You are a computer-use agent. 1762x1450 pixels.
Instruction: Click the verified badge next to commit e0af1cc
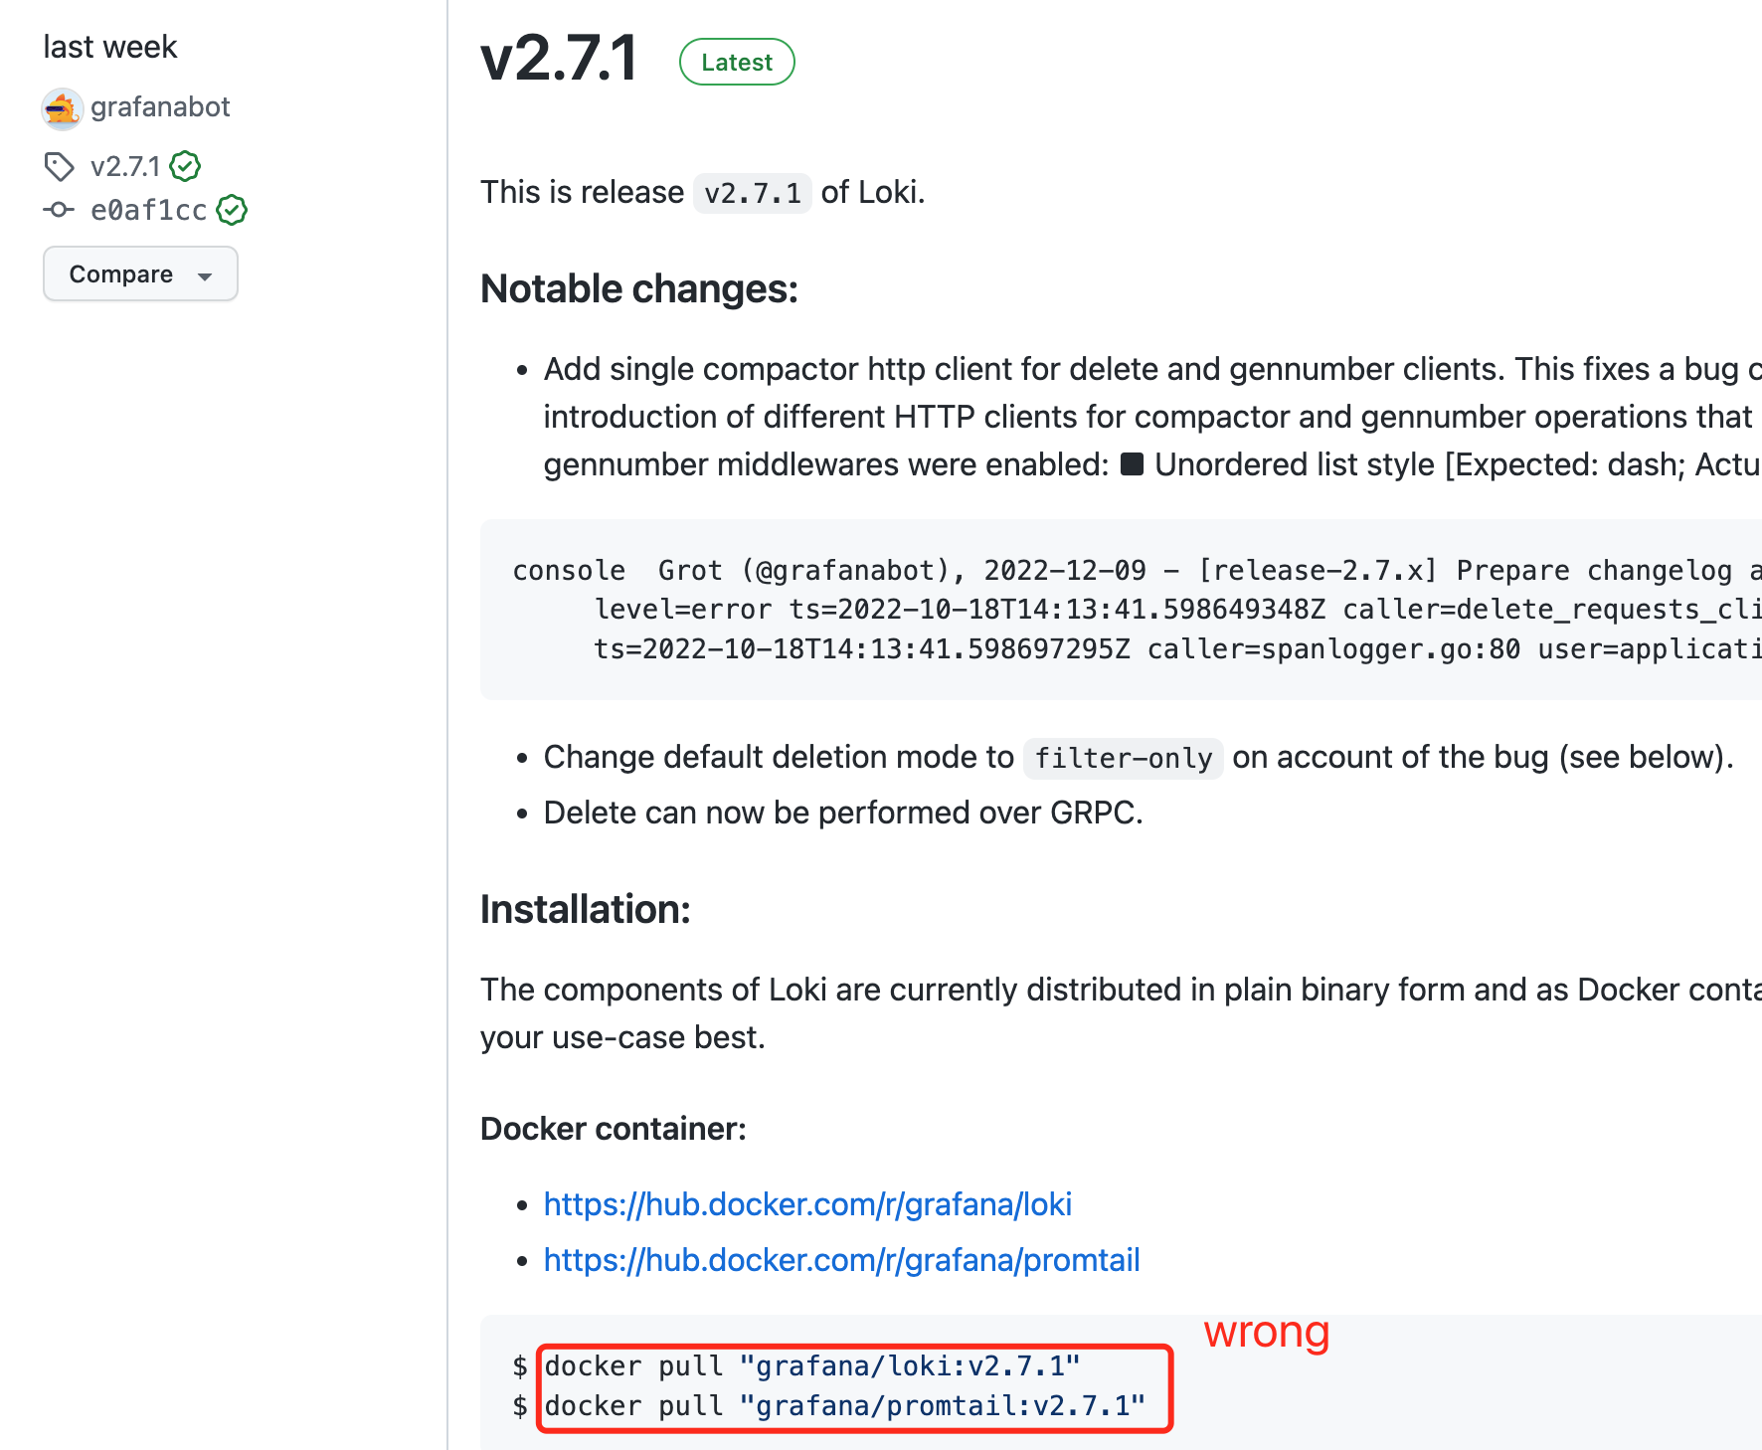click(x=232, y=210)
